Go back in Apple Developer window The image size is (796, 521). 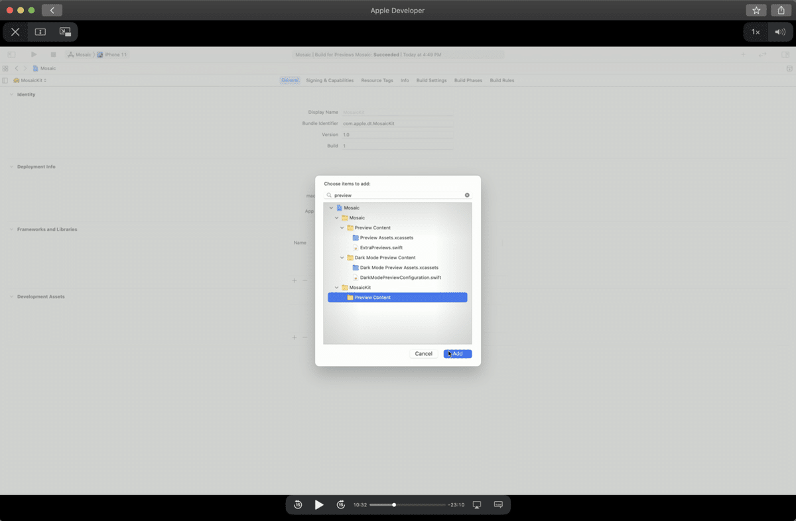[x=52, y=10]
